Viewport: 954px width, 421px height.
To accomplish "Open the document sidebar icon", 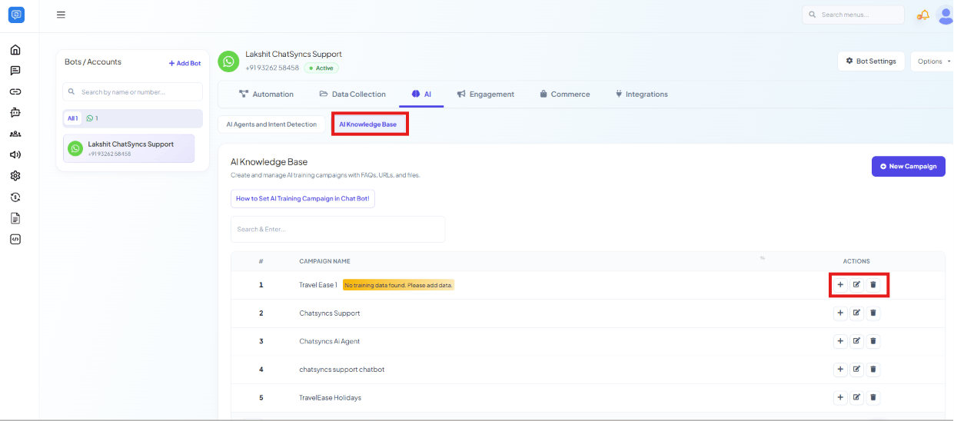I will click(x=15, y=218).
